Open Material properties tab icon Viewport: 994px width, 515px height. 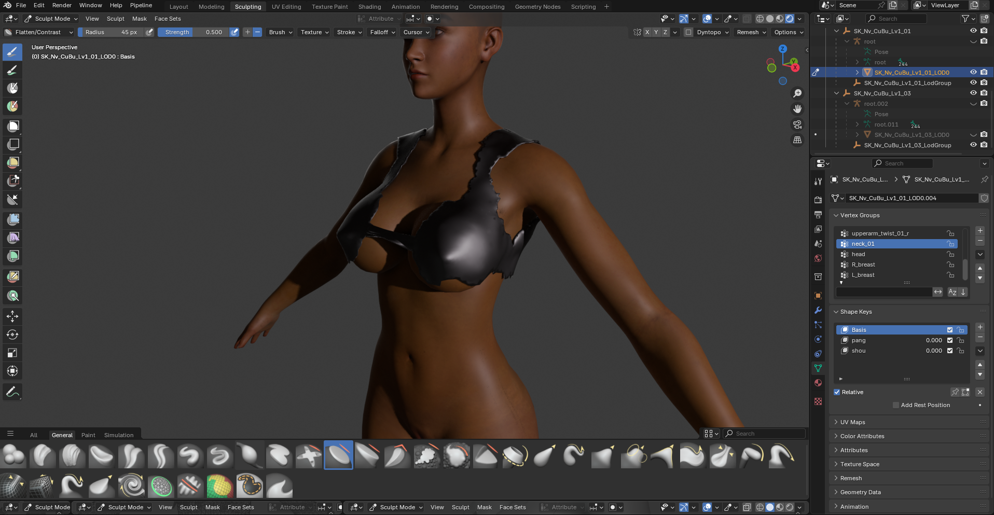pos(818,383)
